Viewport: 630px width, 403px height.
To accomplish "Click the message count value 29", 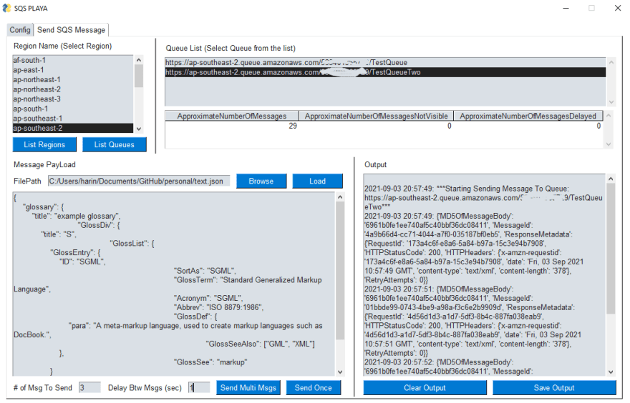I will [293, 126].
